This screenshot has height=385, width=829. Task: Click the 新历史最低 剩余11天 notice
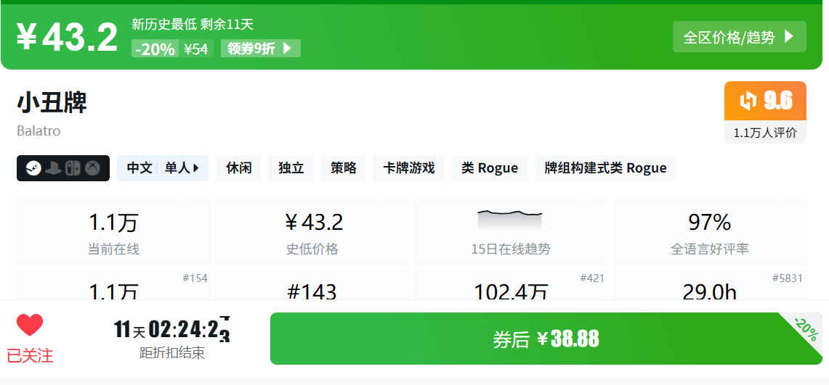(x=193, y=24)
